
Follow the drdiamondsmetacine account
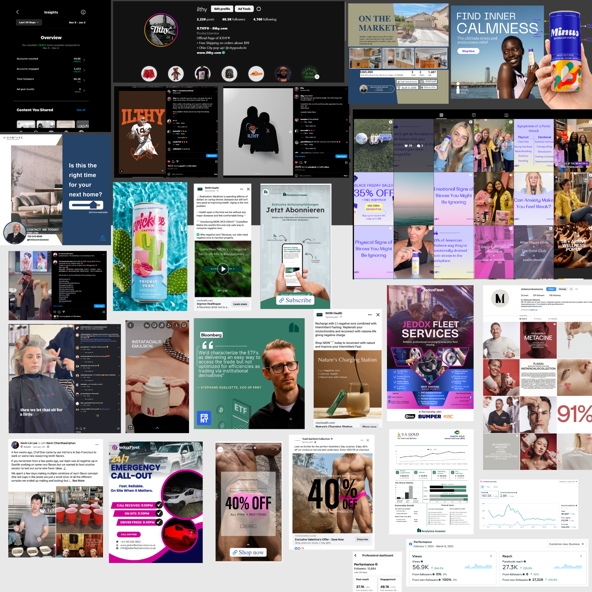pos(551,289)
